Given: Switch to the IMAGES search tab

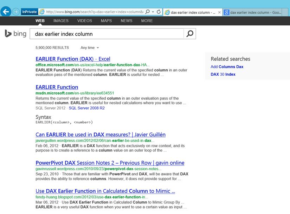Looking at the screenshot, I should 61,21.
